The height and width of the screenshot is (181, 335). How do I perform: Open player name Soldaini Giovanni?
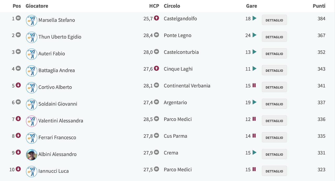[58, 104]
